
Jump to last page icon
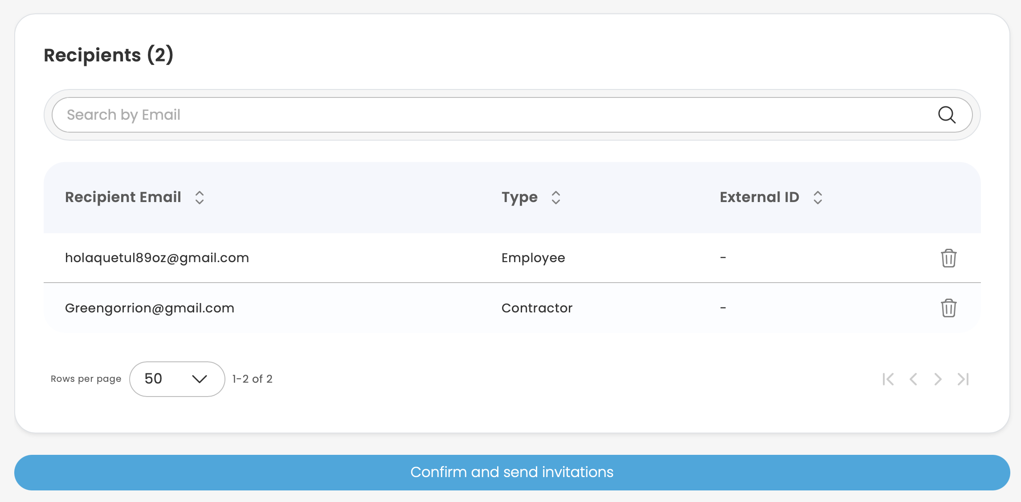(963, 379)
